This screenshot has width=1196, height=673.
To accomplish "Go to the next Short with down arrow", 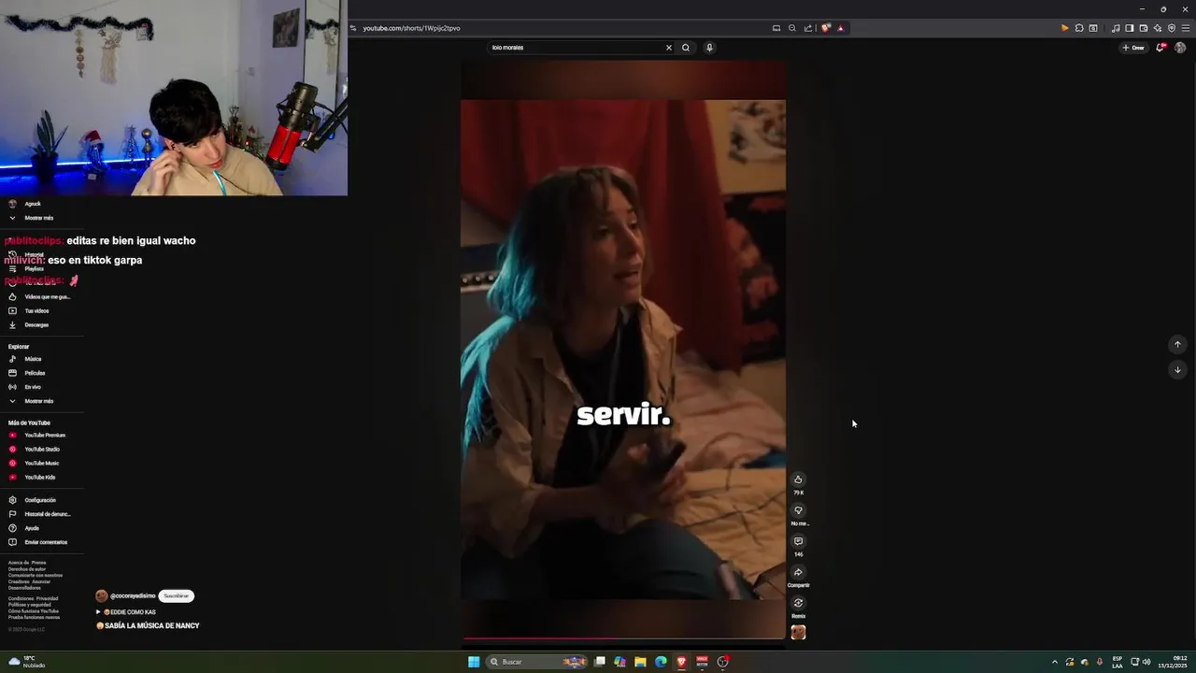I will (x=1177, y=369).
